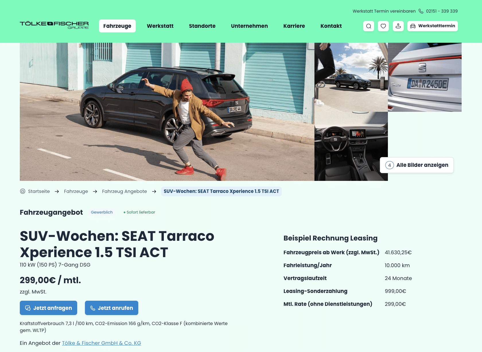
Task: Click the Tölke+Fischer Gruppe logo
Action: [x=54, y=25]
